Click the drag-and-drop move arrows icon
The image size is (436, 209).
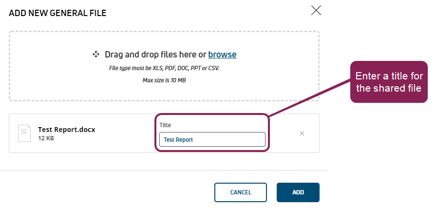[96, 55]
